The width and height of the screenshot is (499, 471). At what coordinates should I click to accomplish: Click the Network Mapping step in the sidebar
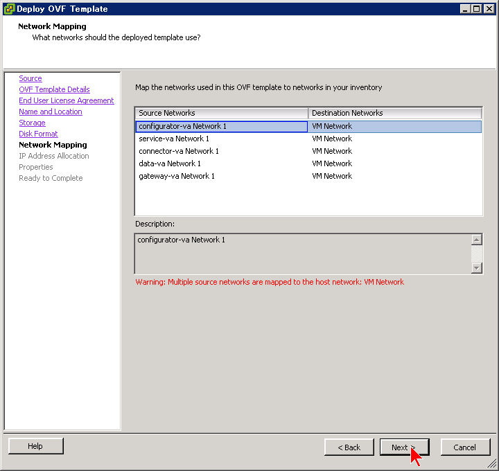pos(53,145)
